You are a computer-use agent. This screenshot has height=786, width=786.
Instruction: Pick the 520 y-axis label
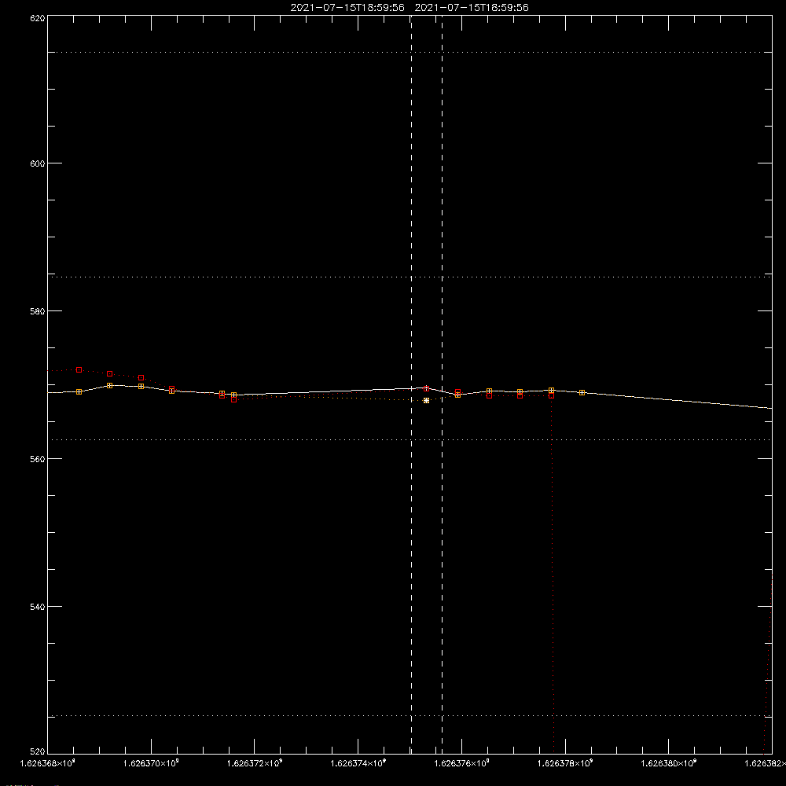tap(38, 752)
